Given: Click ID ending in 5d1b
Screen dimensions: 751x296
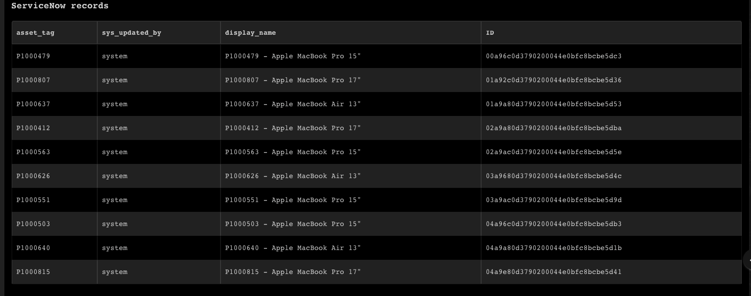Looking at the screenshot, I should click(553, 248).
